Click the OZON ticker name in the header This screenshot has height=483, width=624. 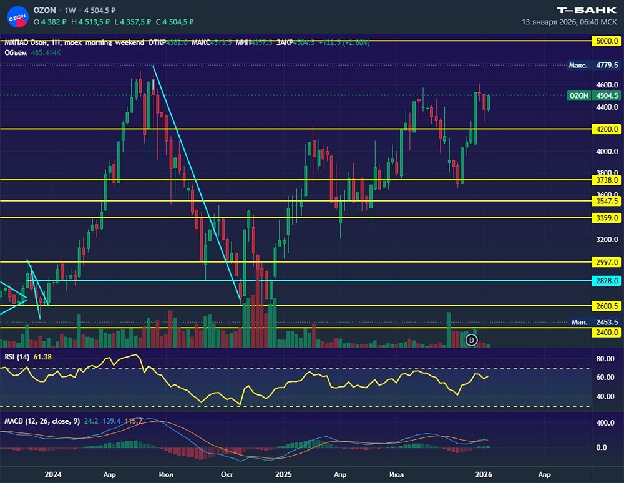click(44, 11)
